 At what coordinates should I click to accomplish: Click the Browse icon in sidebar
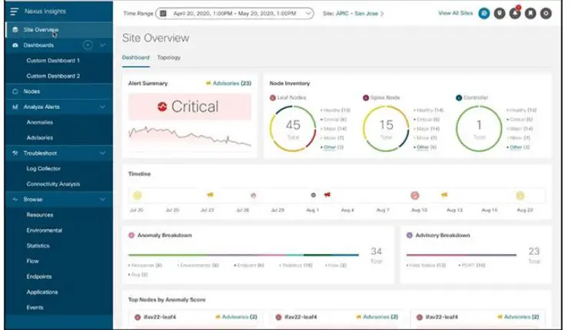(x=15, y=200)
